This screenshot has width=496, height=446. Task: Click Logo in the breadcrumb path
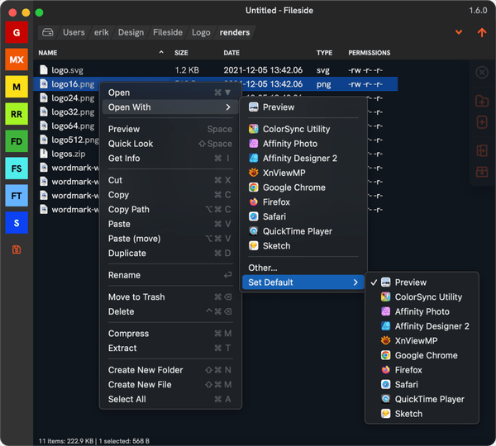click(x=201, y=32)
